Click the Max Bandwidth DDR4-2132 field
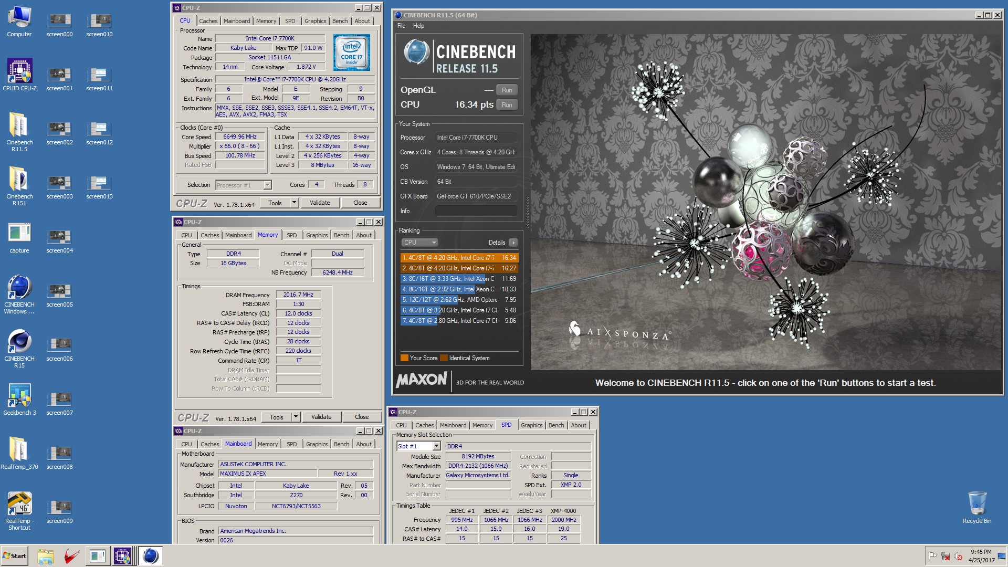Image resolution: width=1008 pixels, height=567 pixels. coord(478,466)
